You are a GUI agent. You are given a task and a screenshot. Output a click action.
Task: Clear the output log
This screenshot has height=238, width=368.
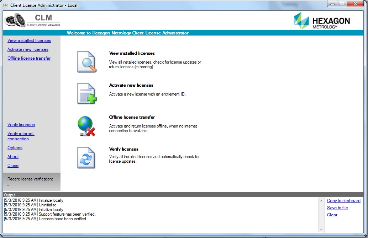[x=332, y=215]
